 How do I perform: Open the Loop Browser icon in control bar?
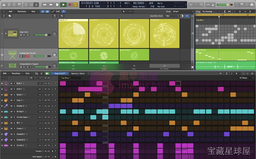[247, 5]
